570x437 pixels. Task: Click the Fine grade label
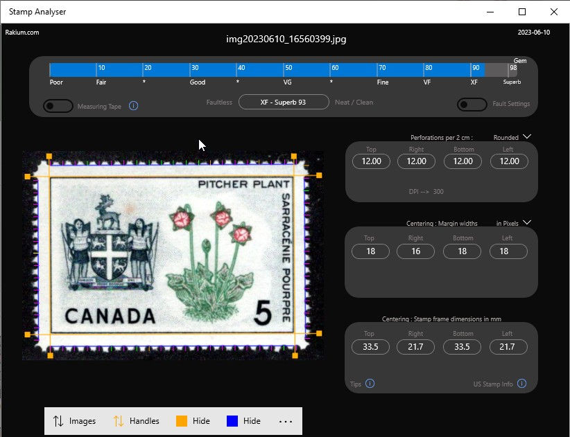tap(382, 82)
